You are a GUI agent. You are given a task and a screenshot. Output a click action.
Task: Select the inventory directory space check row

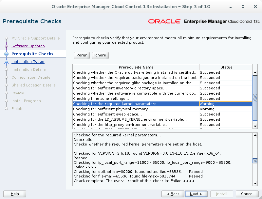pos(162,88)
